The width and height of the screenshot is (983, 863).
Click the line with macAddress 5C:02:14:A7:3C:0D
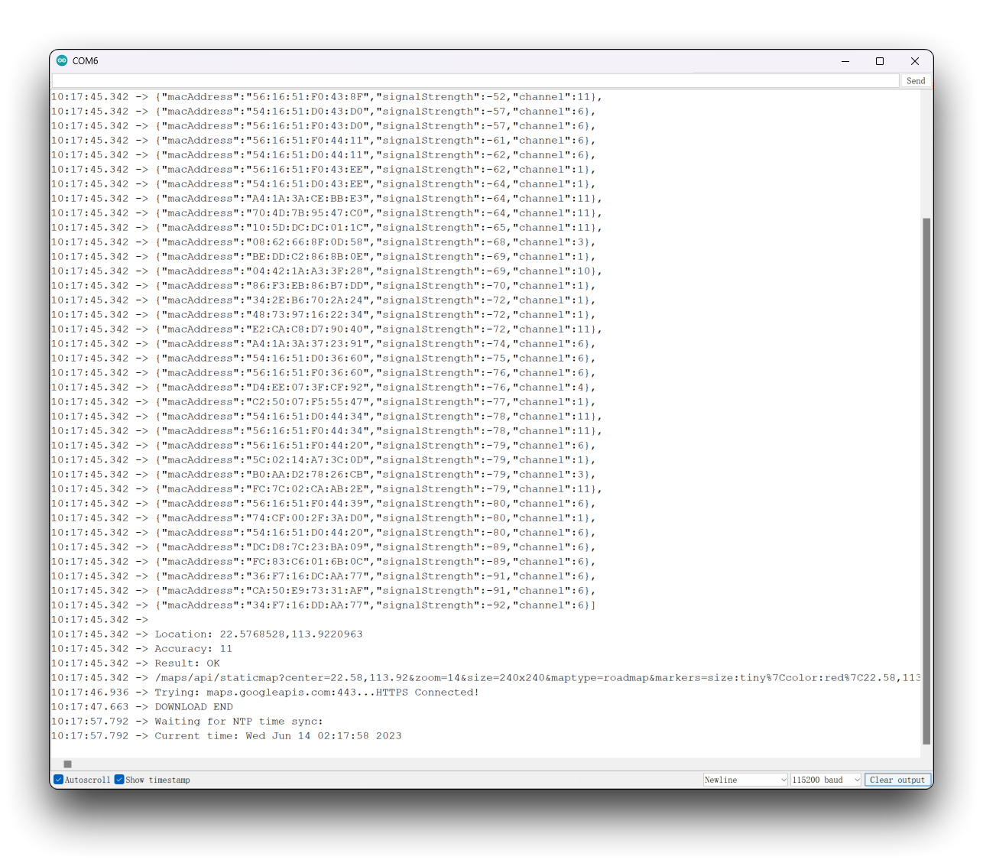pyautogui.click(x=323, y=460)
